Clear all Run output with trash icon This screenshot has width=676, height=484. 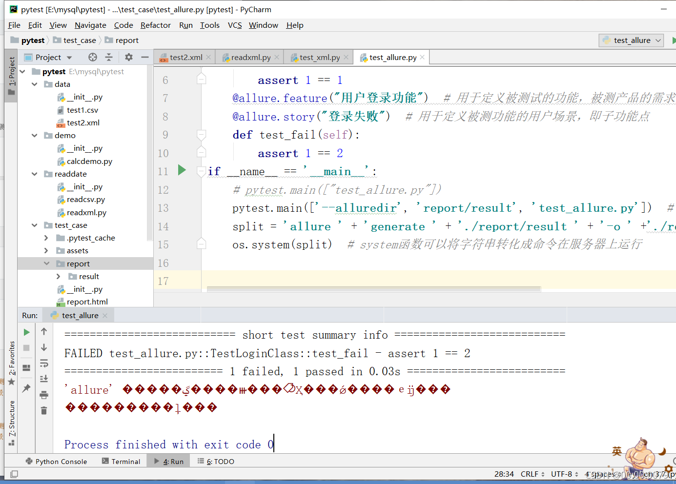44,410
